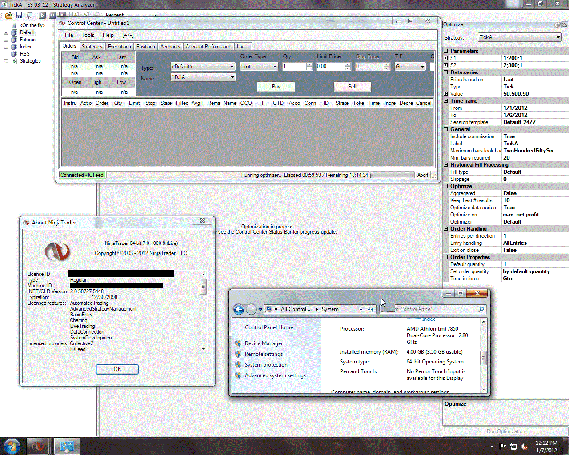Collapse the Parameters section
The image size is (569, 455).
pos(446,51)
